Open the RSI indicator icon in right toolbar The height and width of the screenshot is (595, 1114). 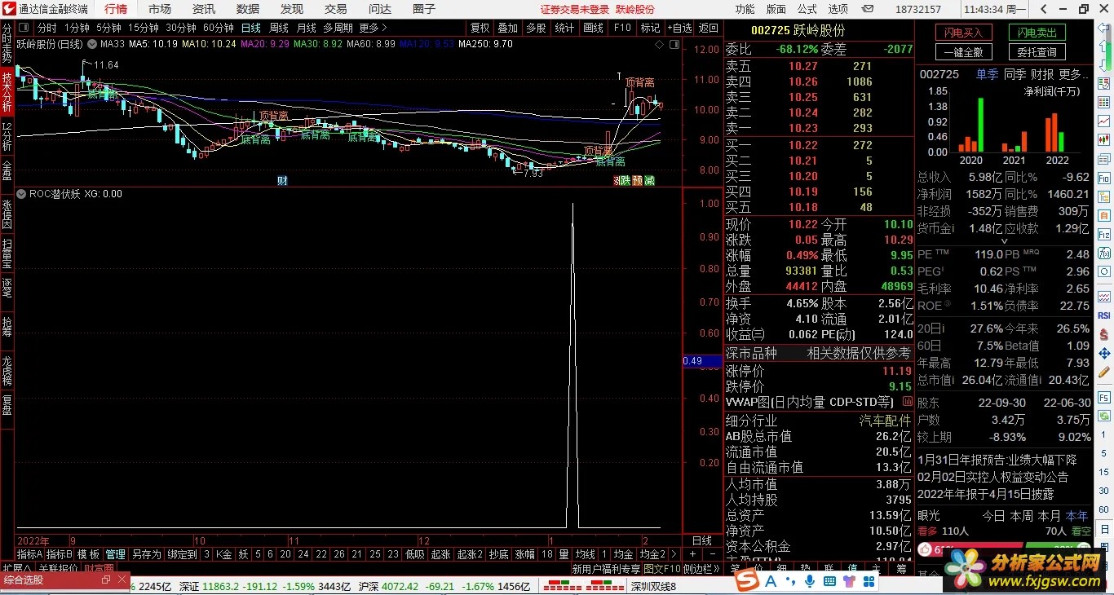[1104, 315]
